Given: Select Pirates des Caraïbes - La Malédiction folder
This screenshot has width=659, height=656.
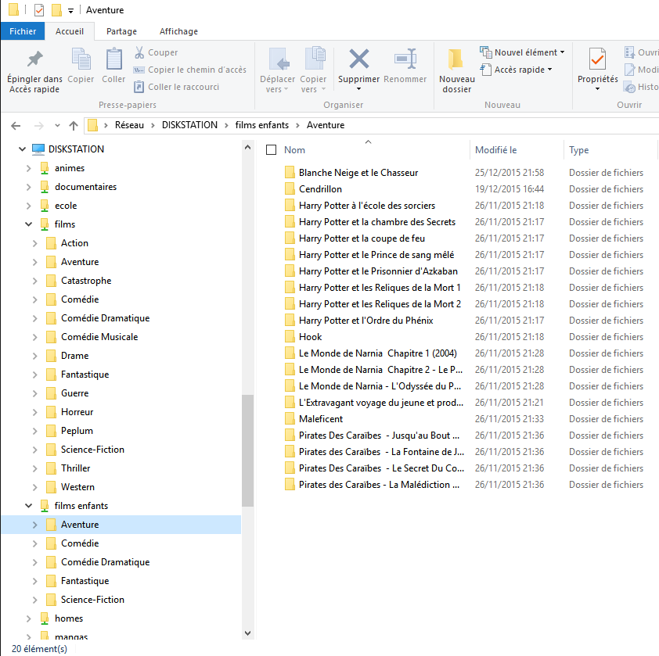Looking at the screenshot, I should (379, 485).
